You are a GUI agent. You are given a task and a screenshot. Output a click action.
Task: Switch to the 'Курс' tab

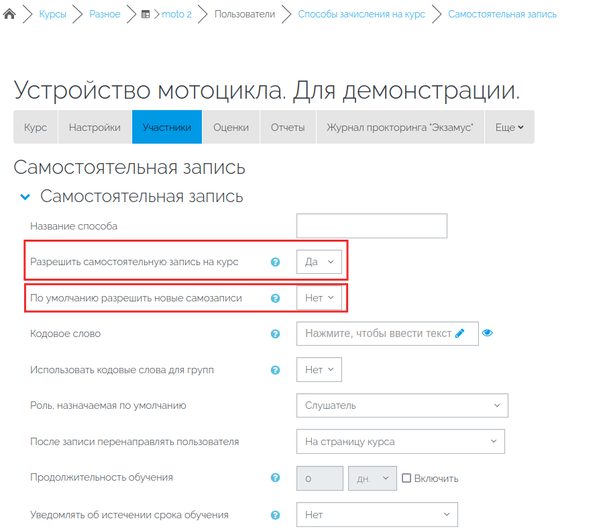pyautogui.click(x=36, y=128)
